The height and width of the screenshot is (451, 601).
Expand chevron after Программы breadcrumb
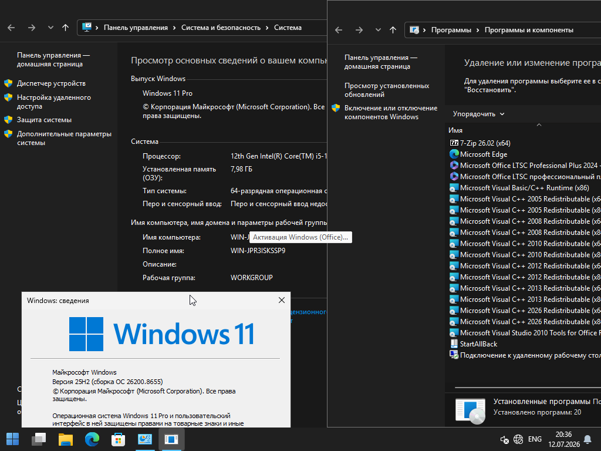(x=478, y=30)
